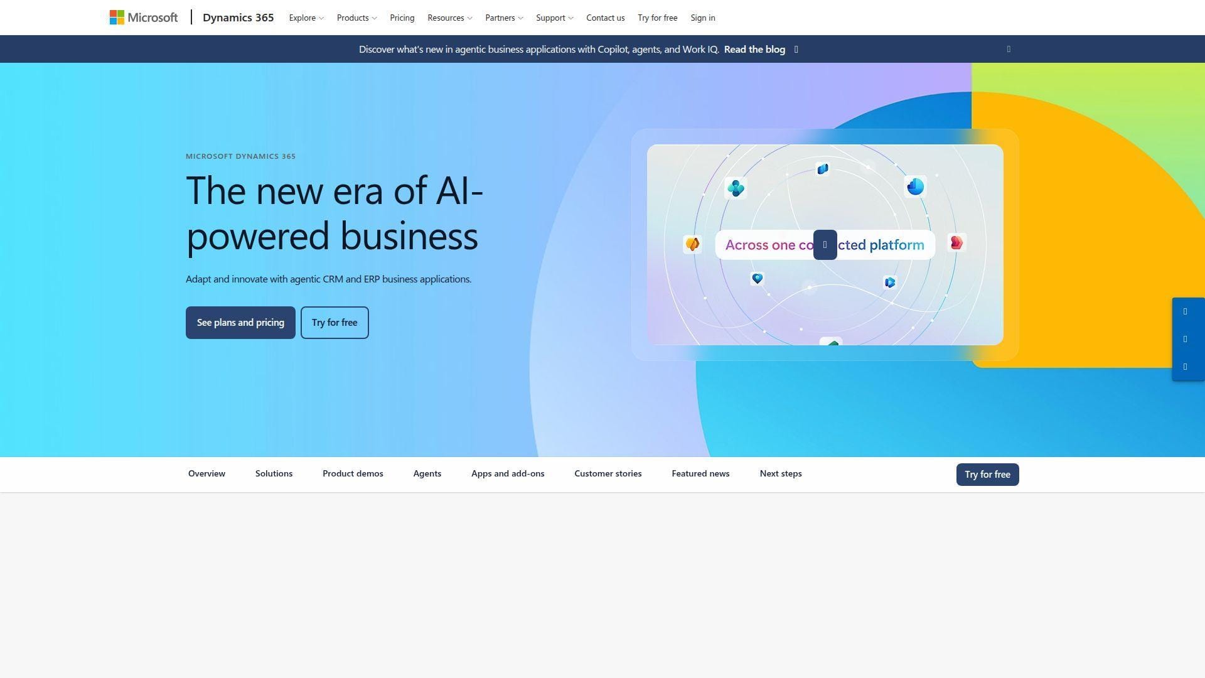Open the Partners dropdown

(x=504, y=18)
